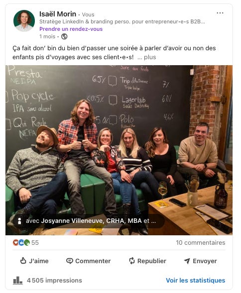Click the Republier arrows icon

click(132, 261)
